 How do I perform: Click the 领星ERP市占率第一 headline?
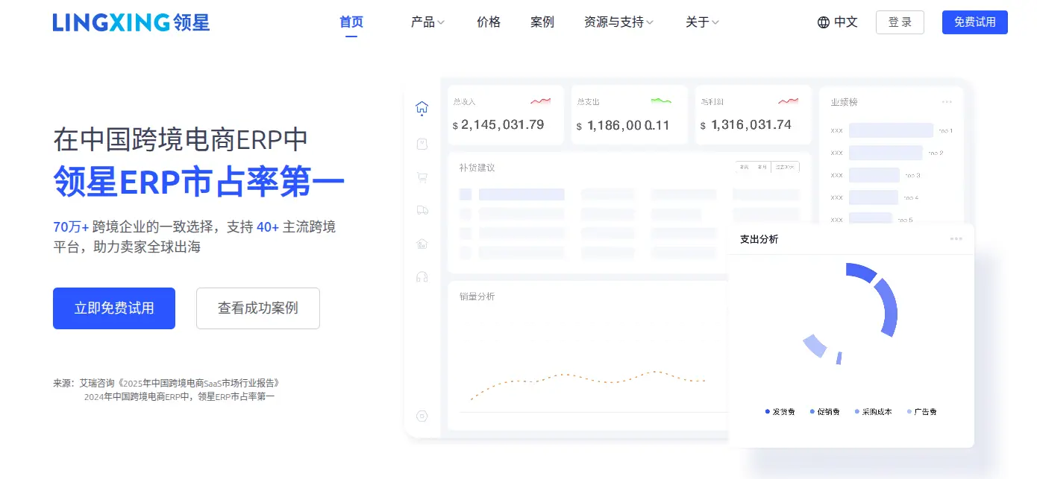coord(199,181)
